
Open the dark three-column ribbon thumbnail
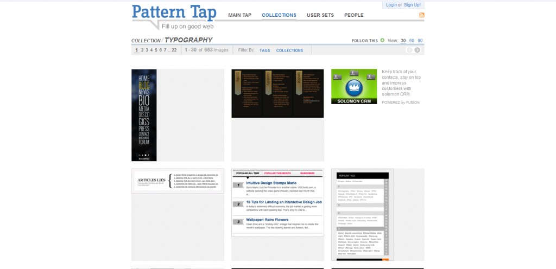coord(277,93)
